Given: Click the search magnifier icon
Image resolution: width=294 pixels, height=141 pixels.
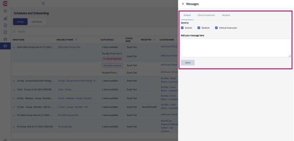Looking at the screenshot, I should (14, 32).
